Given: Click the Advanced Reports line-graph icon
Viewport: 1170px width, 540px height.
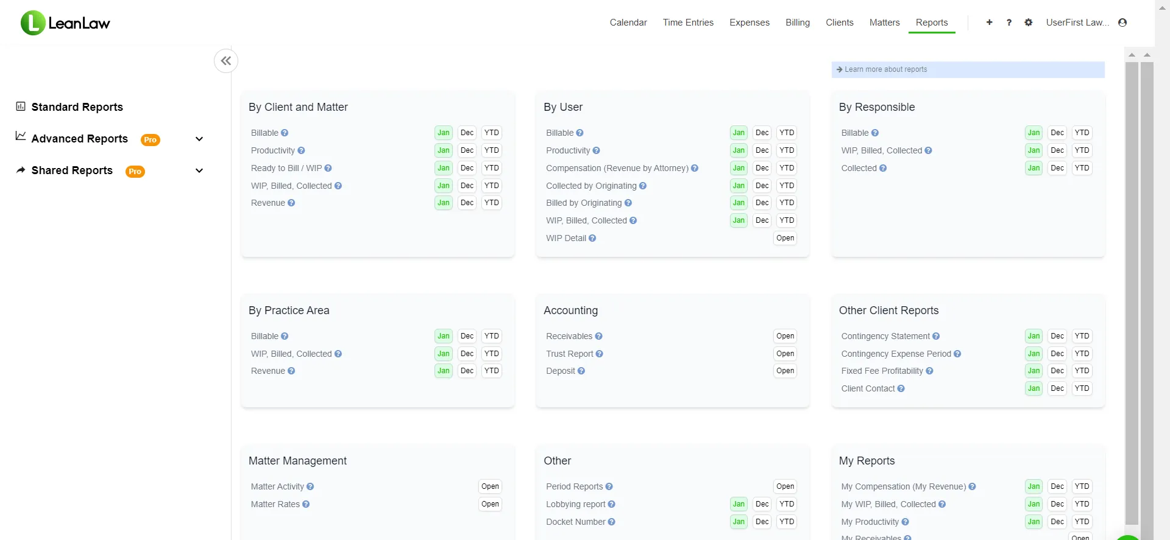Looking at the screenshot, I should (21, 136).
